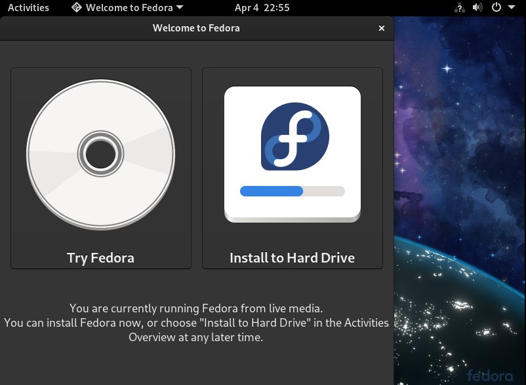Click the network status icon
This screenshot has height=385, width=526.
click(x=460, y=7)
